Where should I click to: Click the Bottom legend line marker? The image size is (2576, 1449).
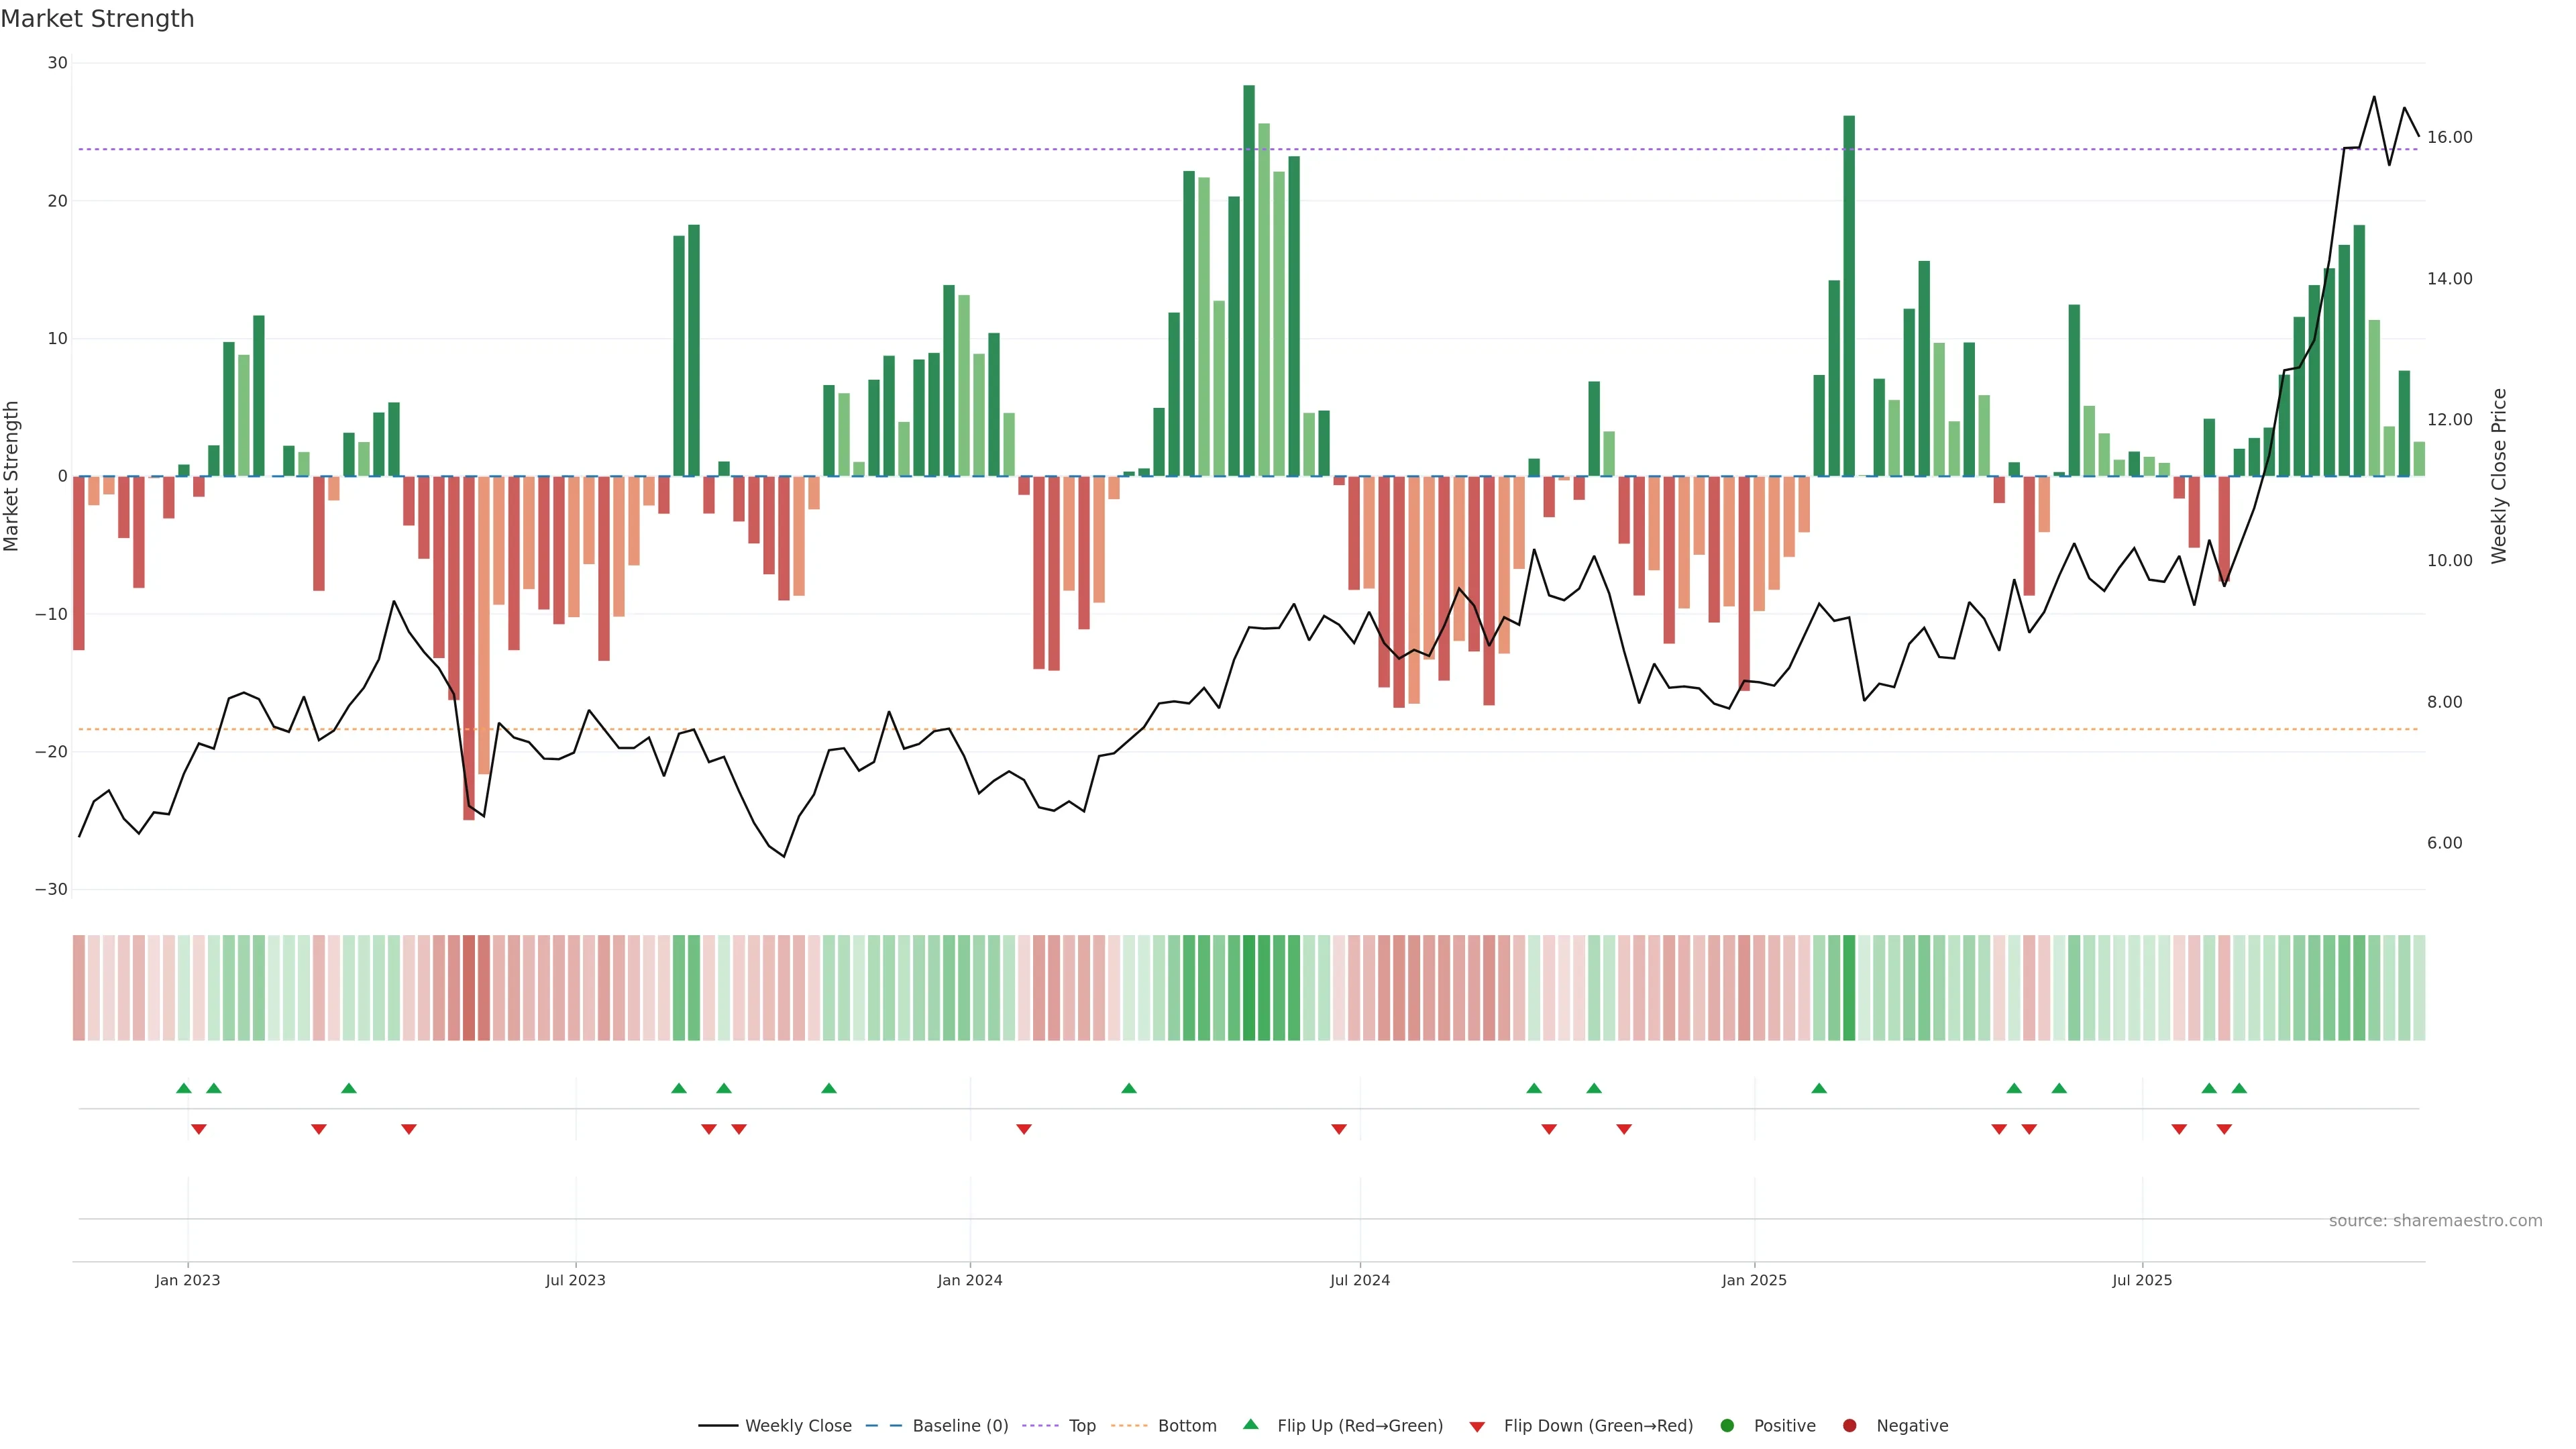click(1129, 1426)
